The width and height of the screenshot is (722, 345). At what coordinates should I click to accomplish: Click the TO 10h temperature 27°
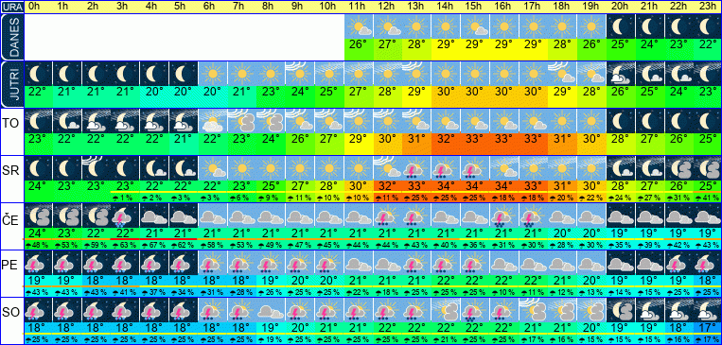pyautogui.click(x=329, y=138)
